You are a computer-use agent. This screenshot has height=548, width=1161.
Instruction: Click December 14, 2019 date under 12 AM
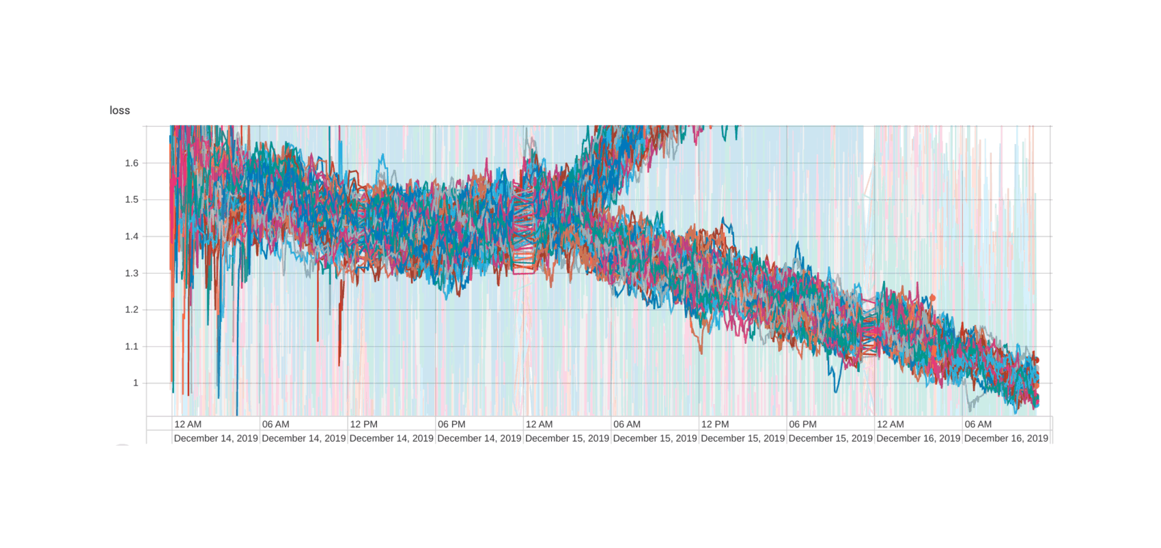(x=216, y=439)
